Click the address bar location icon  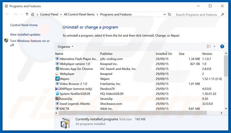click(33, 14)
